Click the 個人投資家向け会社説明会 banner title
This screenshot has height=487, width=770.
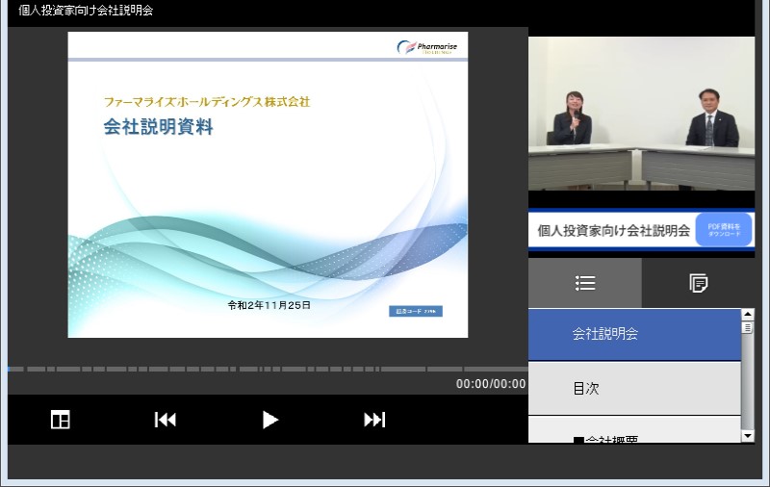[613, 230]
